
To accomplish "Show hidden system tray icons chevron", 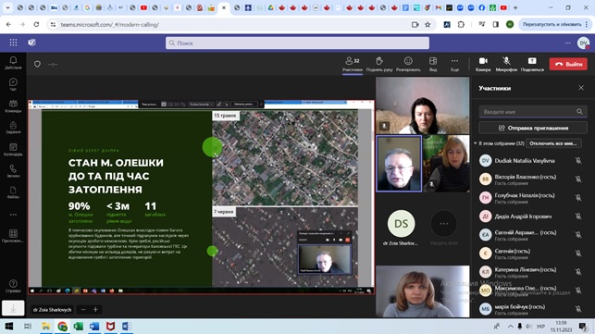I will coord(511,326).
